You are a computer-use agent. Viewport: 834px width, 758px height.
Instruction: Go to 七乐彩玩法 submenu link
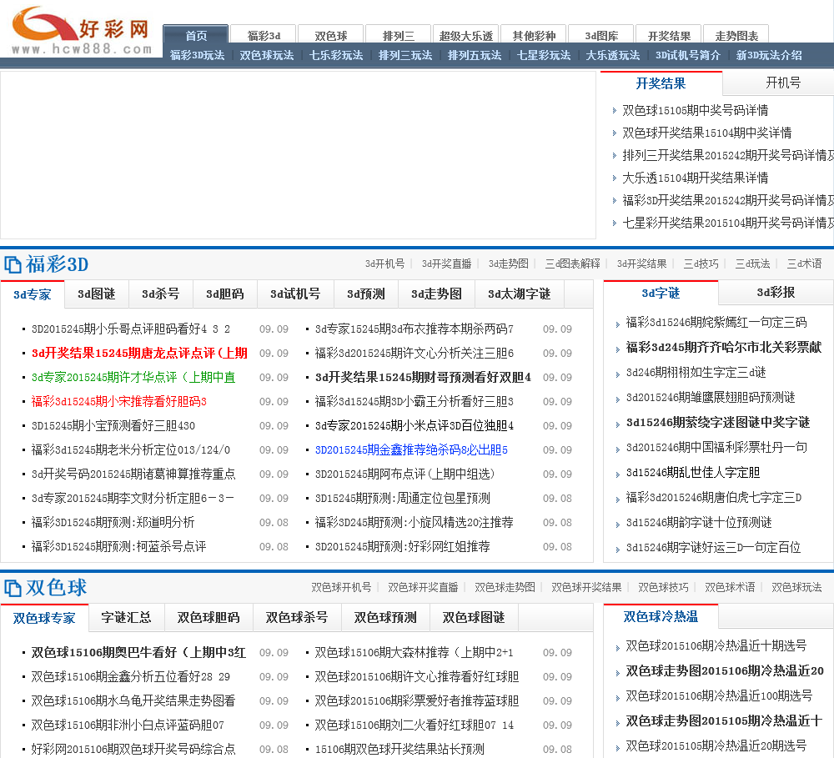click(x=335, y=55)
